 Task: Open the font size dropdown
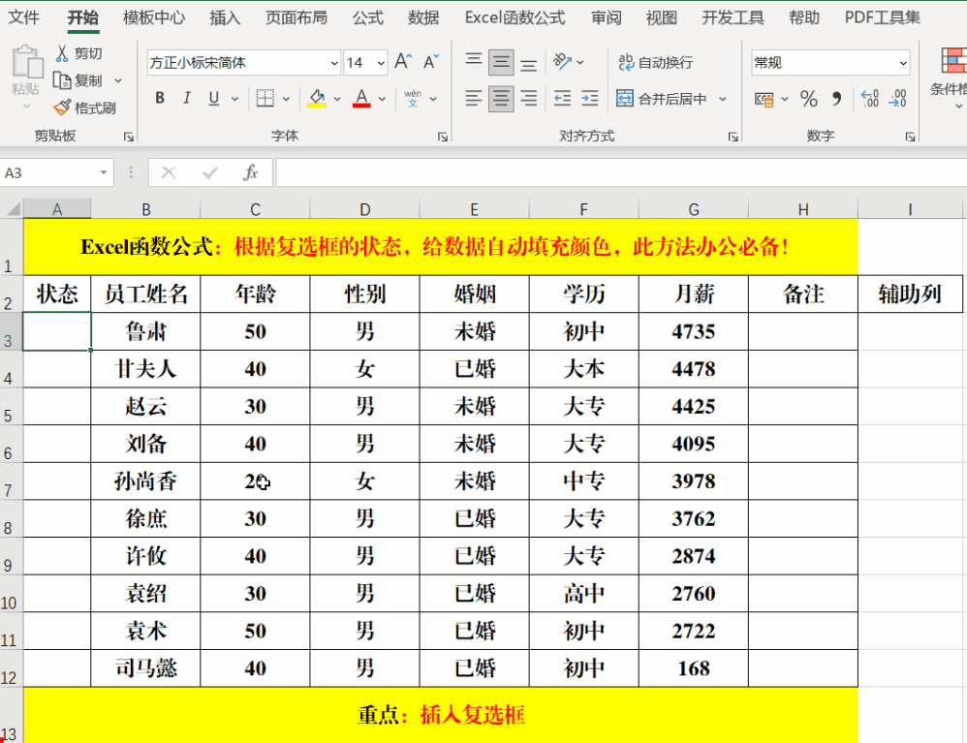point(381,62)
